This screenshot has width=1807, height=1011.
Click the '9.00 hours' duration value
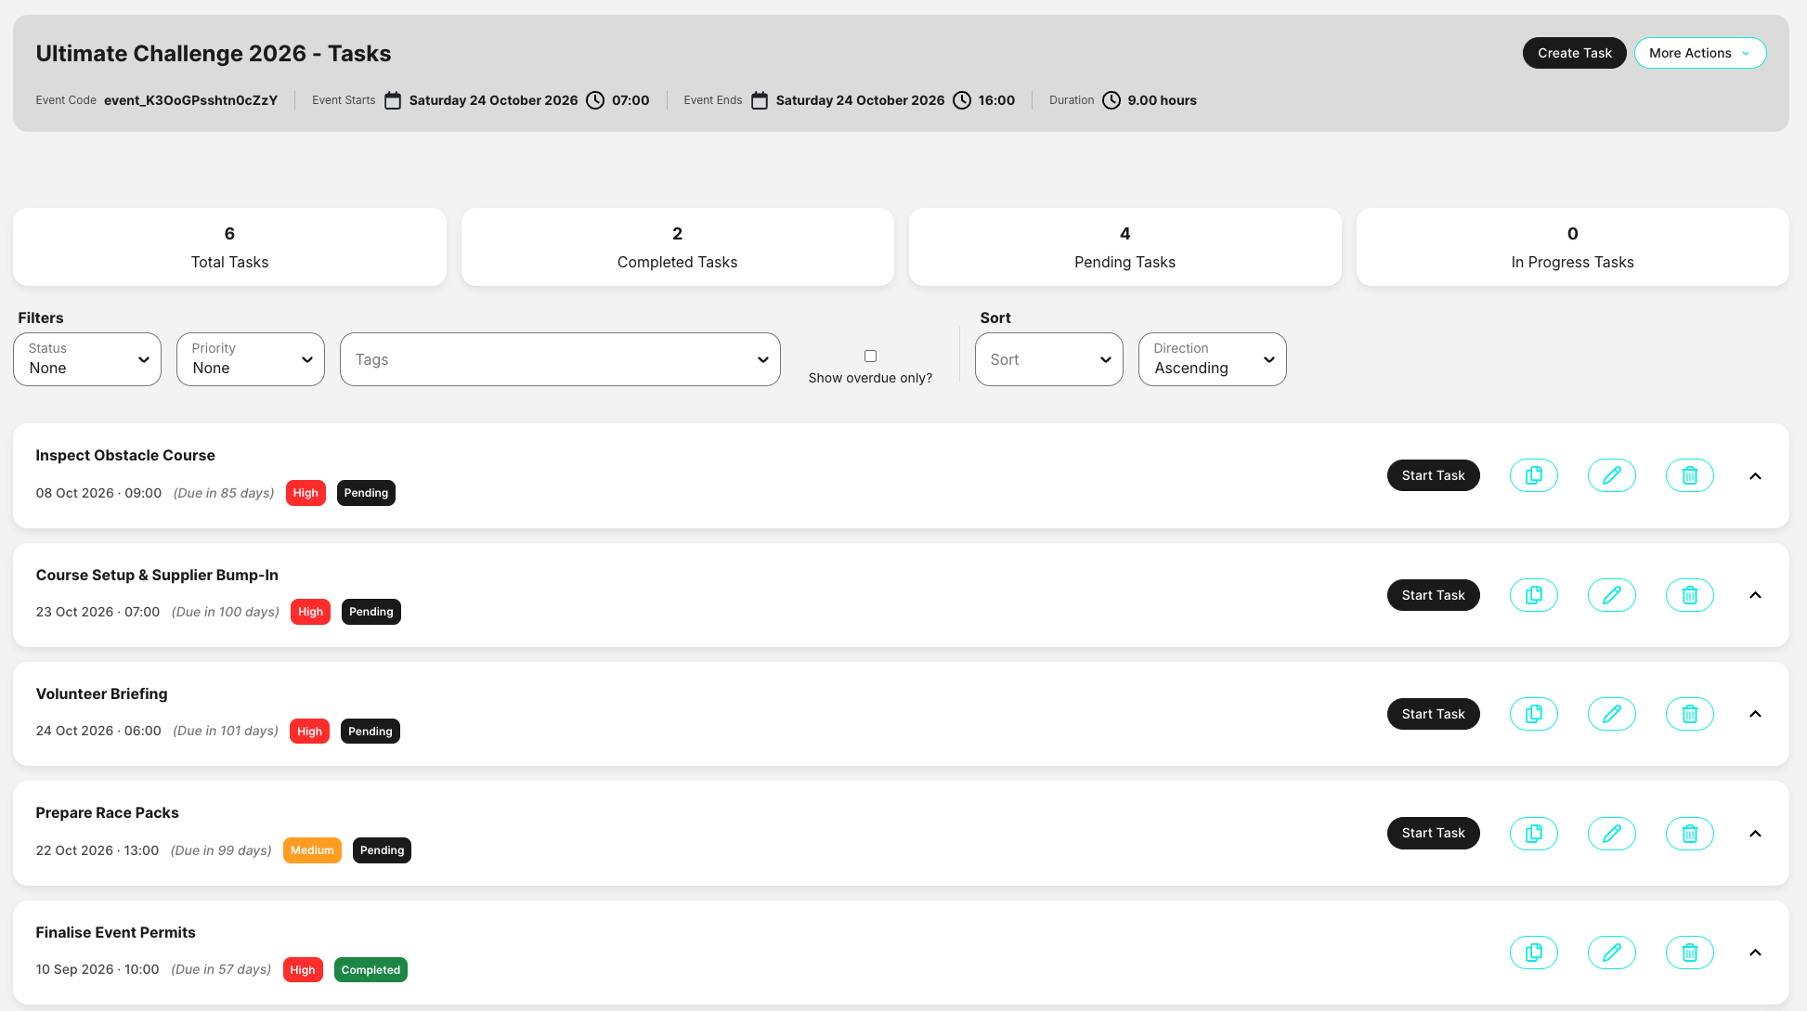[1163, 100]
